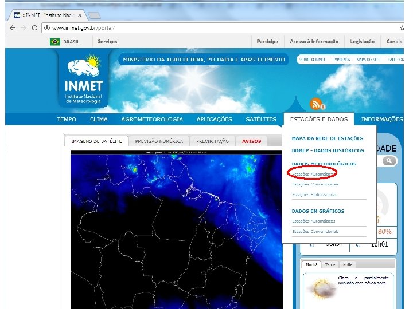
Task: Open the AGROMETEOROLOGIA menu
Action: pyautogui.click(x=152, y=119)
